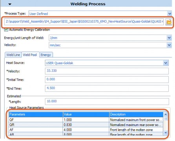The width and height of the screenshot is (175, 141).
Task: Click 'Normalized maximum rear power' description cell
Action: [x=136, y=125]
